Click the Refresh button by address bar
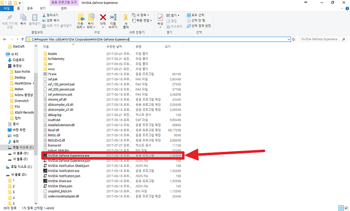Image resolution: width=350 pixels, height=211 pixels. (294, 39)
